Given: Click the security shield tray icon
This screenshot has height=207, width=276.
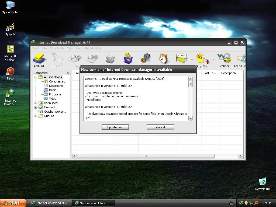Looking at the screenshot, I should [246, 203].
